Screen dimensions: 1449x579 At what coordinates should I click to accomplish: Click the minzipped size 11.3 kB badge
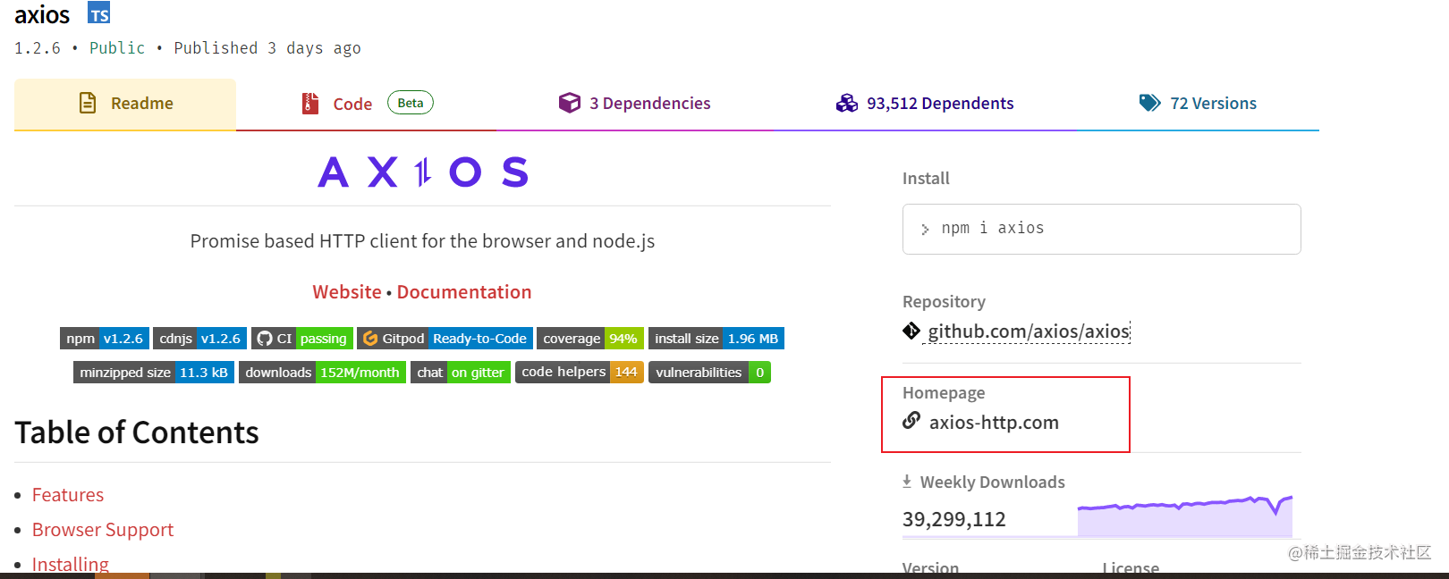pos(154,373)
